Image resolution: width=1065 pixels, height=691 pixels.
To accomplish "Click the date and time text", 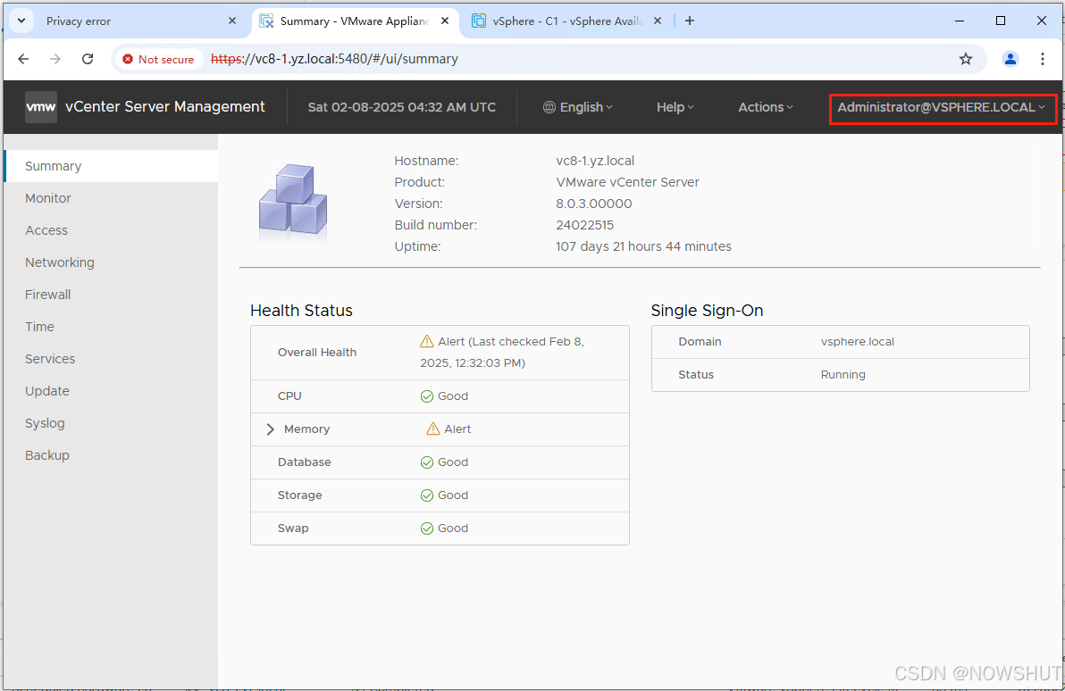I will [402, 107].
